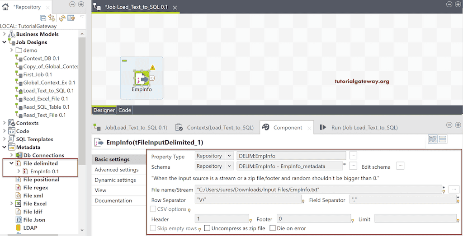Click the link-with-editor arrows icon
The width and height of the screenshot is (463, 236).
(52, 18)
